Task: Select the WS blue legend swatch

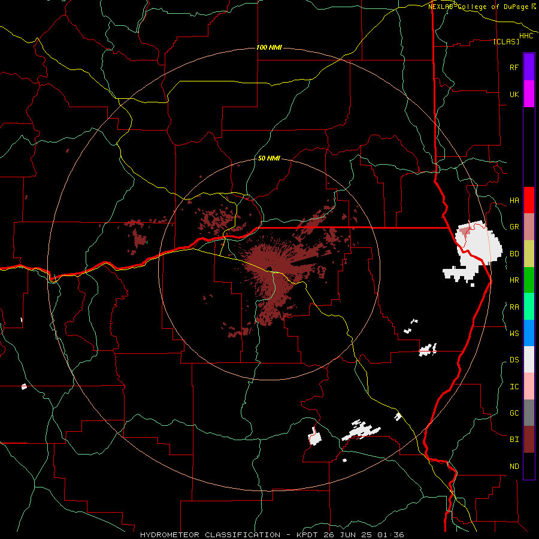Action: coord(529,333)
